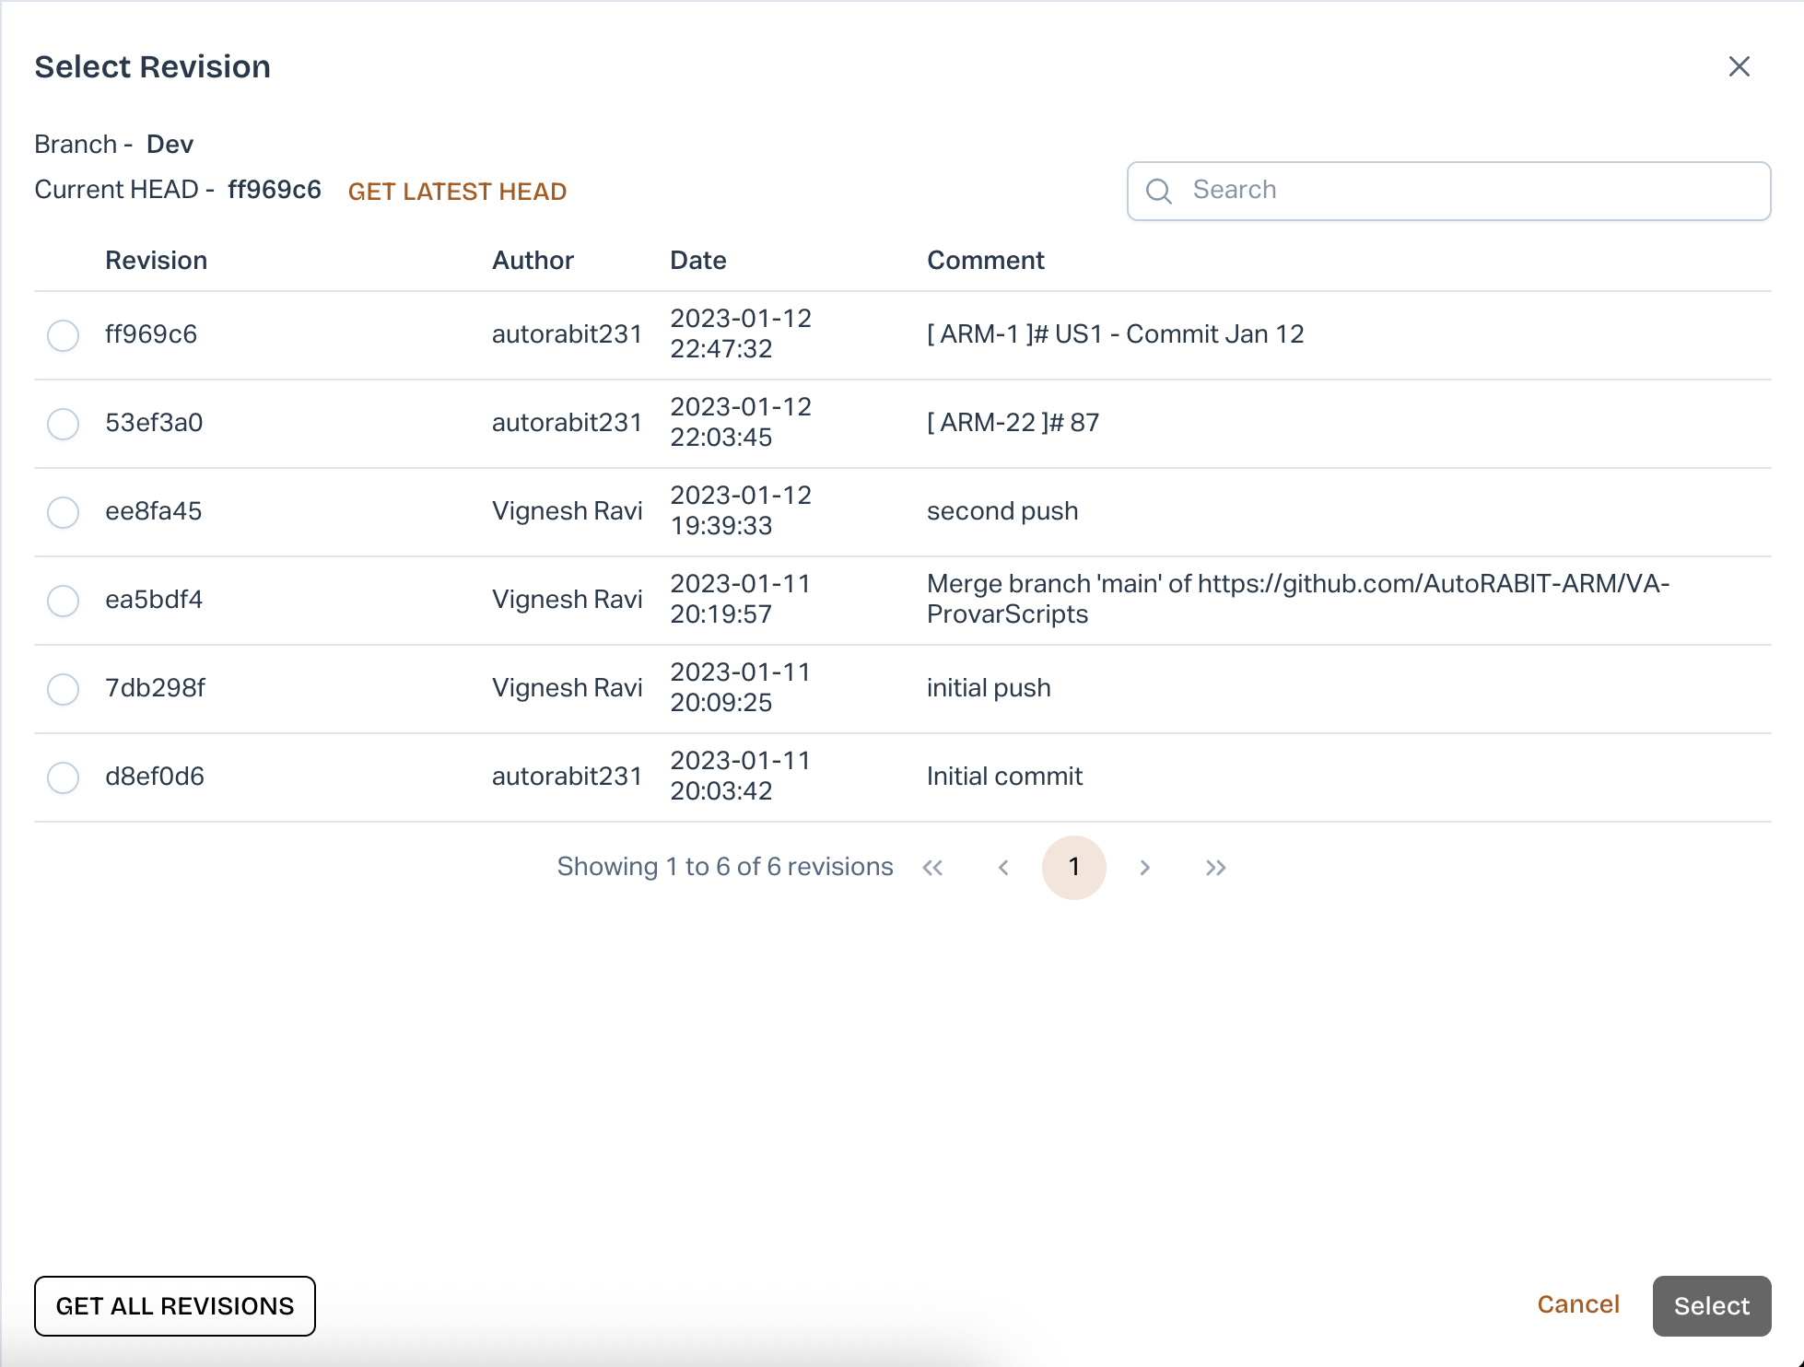Select revision 53ef3a0 radio button

coord(64,424)
